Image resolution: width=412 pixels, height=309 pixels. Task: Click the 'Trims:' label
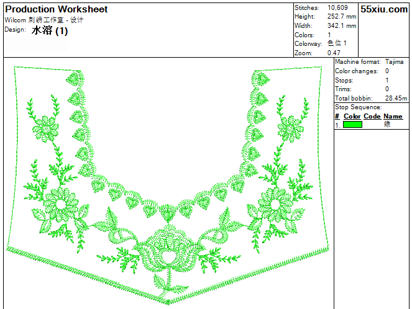point(343,89)
